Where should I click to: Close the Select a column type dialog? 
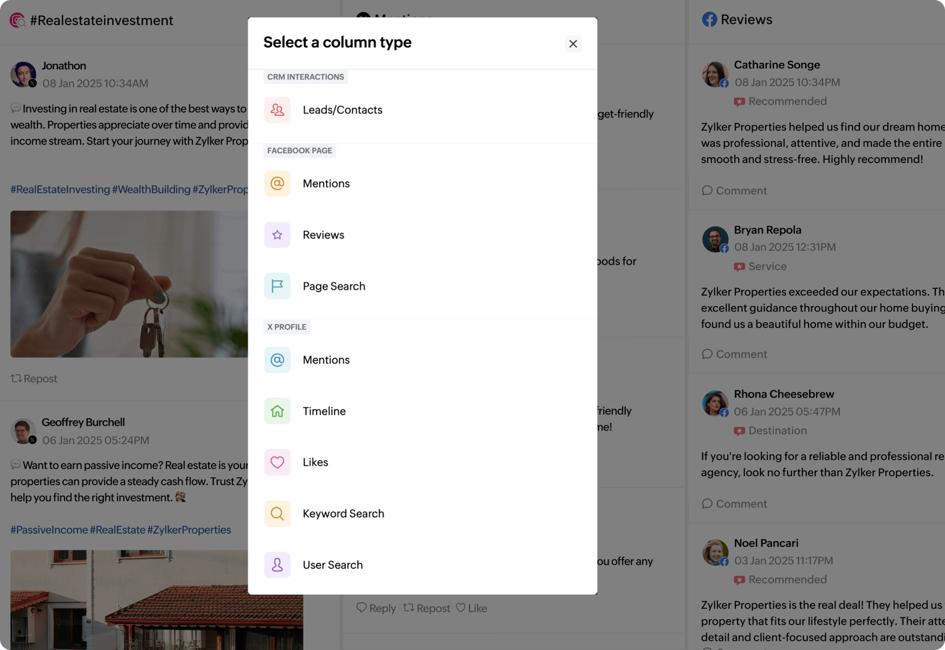click(x=573, y=44)
